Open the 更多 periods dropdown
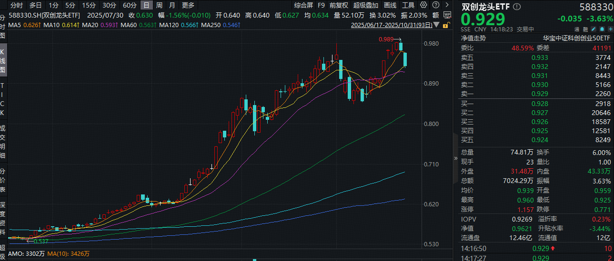 (188, 5)
